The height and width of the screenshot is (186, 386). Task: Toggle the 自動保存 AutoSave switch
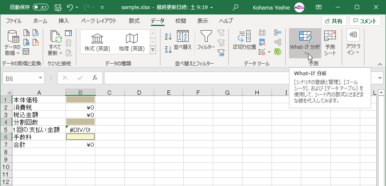pos(41,7)
